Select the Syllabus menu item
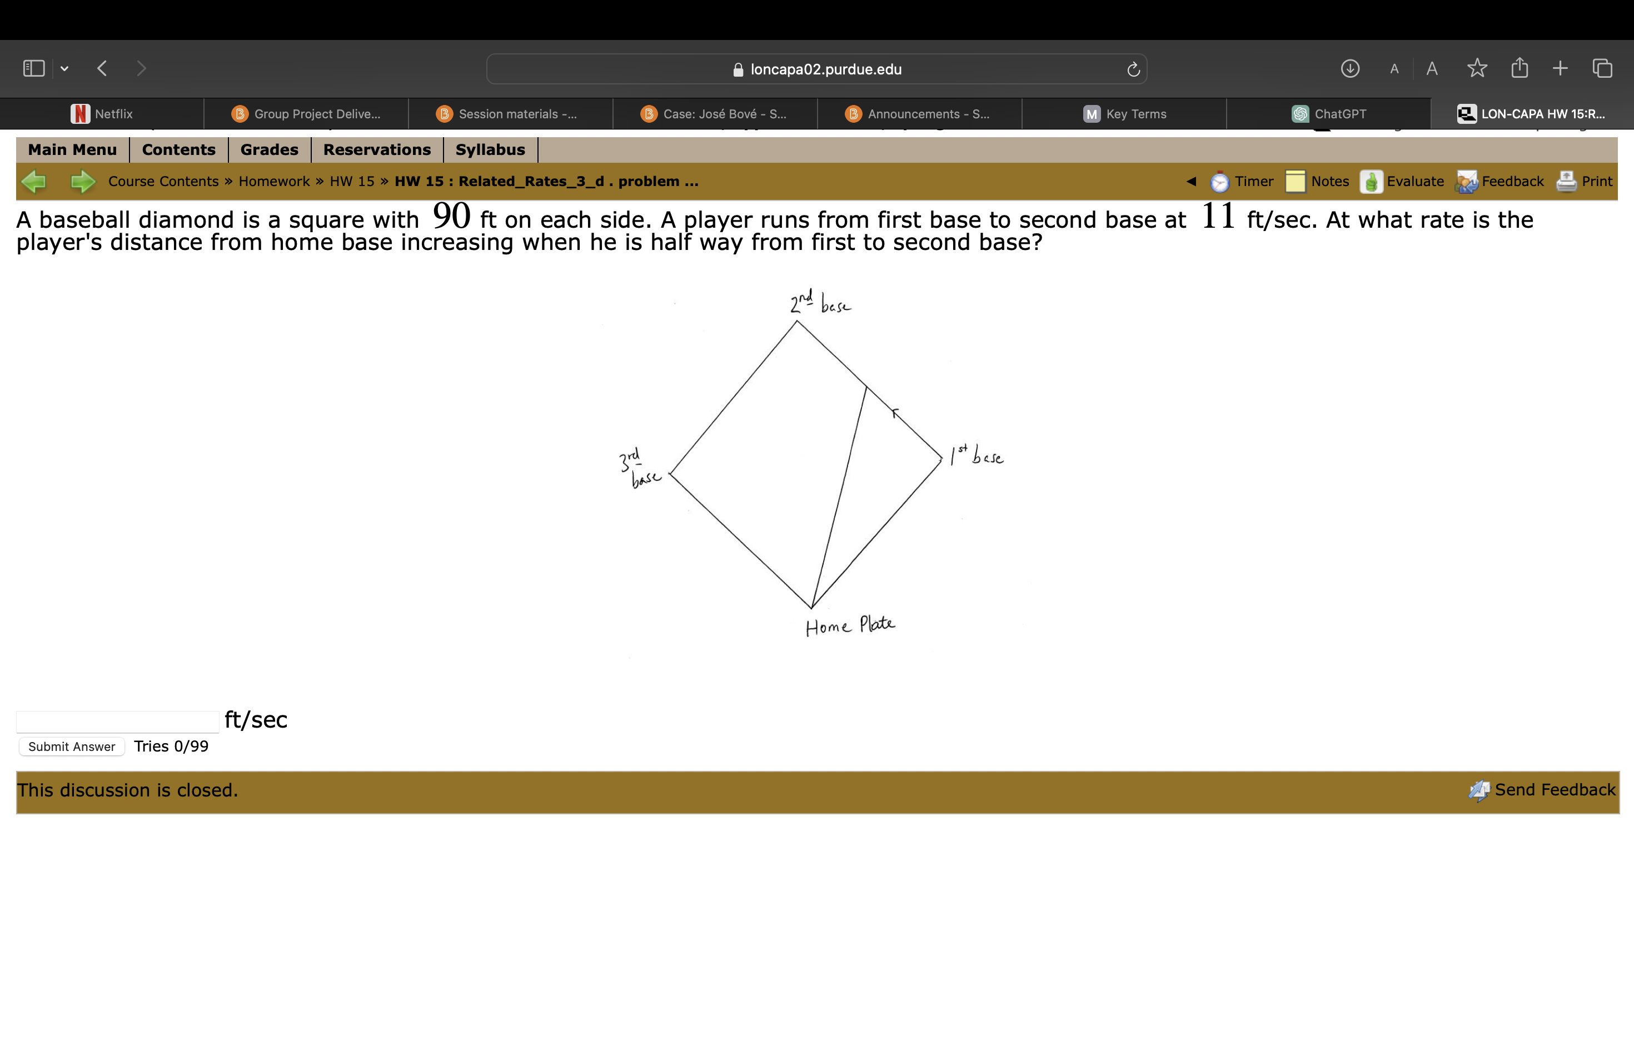Image resolution: width=1634 pixels, height=1062 pixels. (490, 149)
